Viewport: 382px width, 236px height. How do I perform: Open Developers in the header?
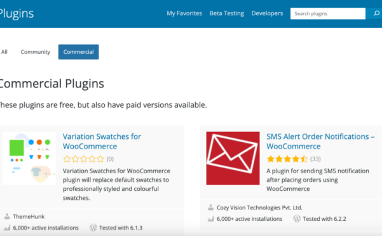[x=267, y=13]
